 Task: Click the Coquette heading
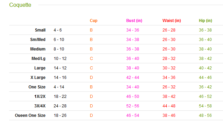pos(20,5)
